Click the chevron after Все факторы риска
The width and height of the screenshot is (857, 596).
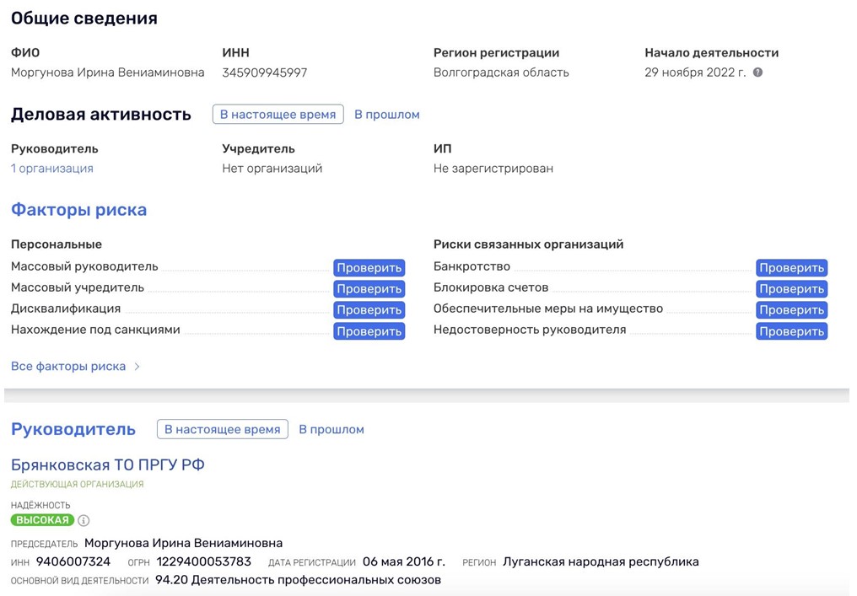(137, 367)
